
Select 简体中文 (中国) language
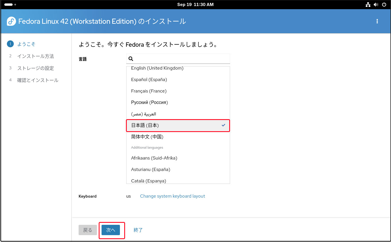click(x=178, y=137)
